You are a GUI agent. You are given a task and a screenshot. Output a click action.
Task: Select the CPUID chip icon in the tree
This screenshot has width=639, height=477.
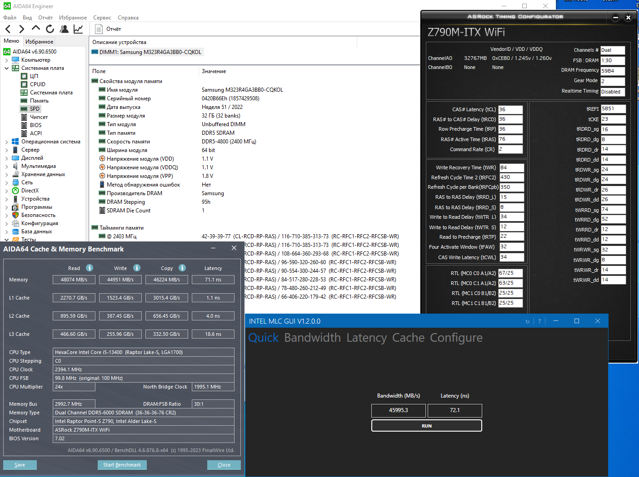tap(24, 84)
